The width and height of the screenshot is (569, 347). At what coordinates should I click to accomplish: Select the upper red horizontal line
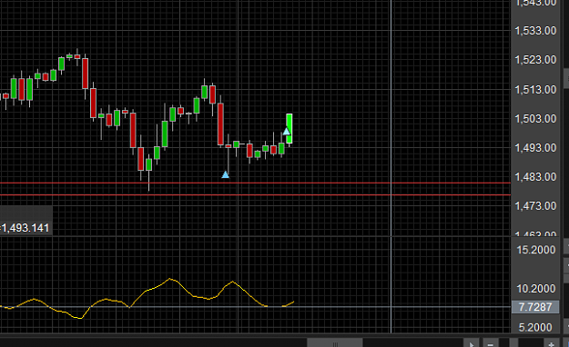[255, 183]
